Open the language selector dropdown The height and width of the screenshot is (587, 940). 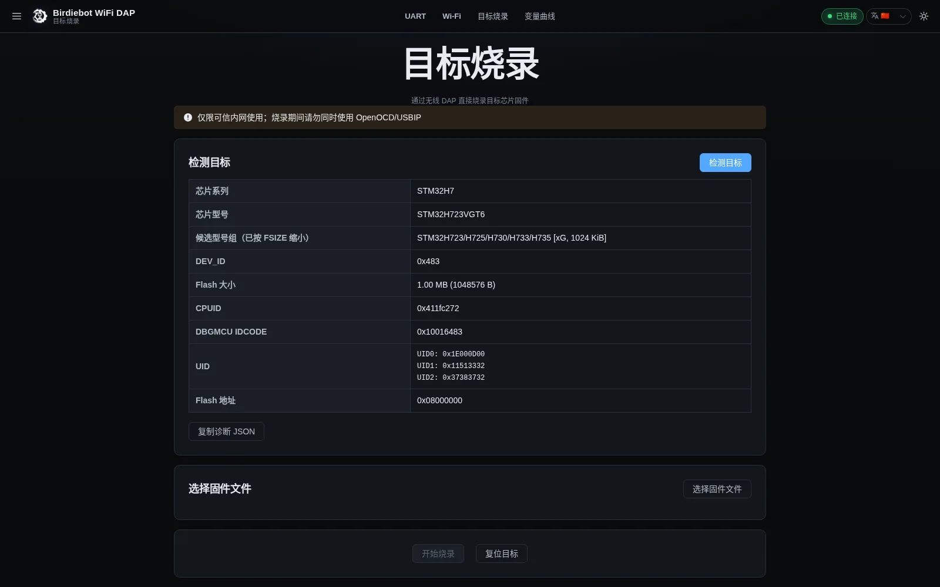[888, 16]
